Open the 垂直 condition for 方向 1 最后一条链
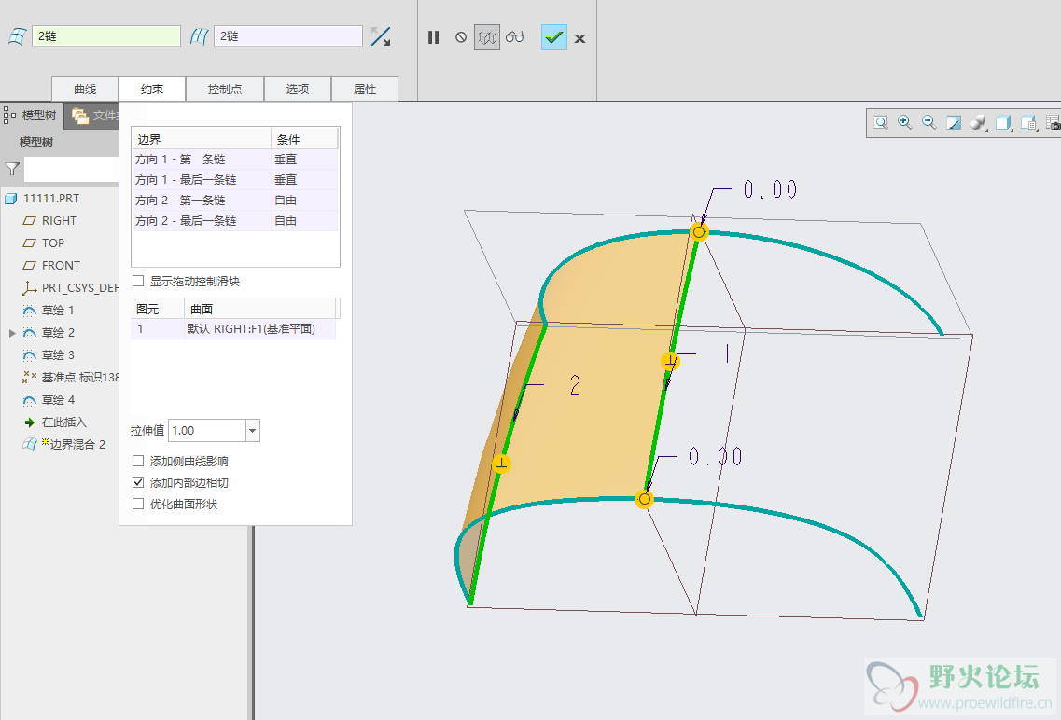Viewport: 1061px width, 720px height. tap(304, 180)
